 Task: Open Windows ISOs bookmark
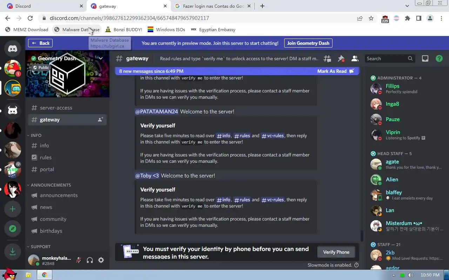click(166, 30)
